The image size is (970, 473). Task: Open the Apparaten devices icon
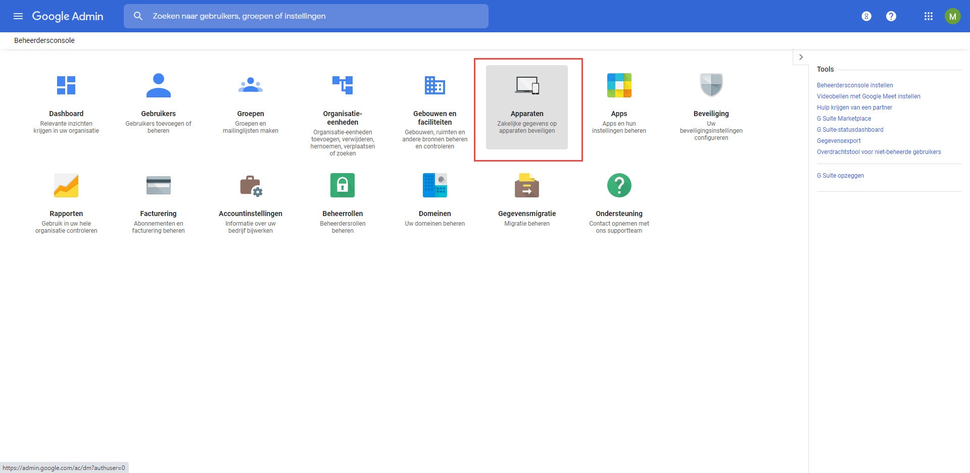point(527,85)
